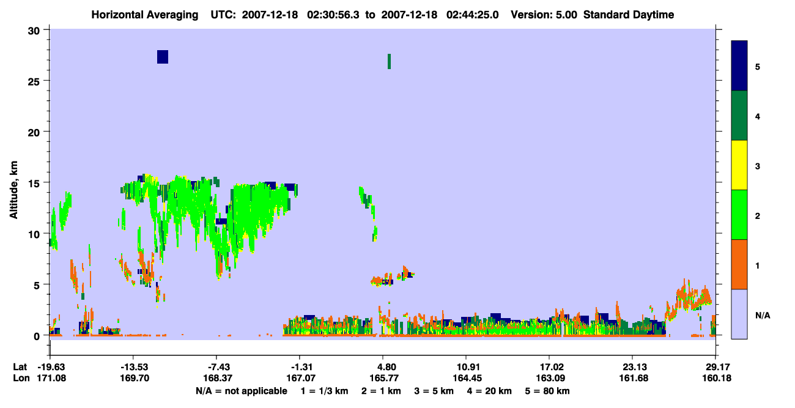This screenshot has height=408, width=795.
Task: Click latitude value 17.02
Action: (x=549, y=367)
